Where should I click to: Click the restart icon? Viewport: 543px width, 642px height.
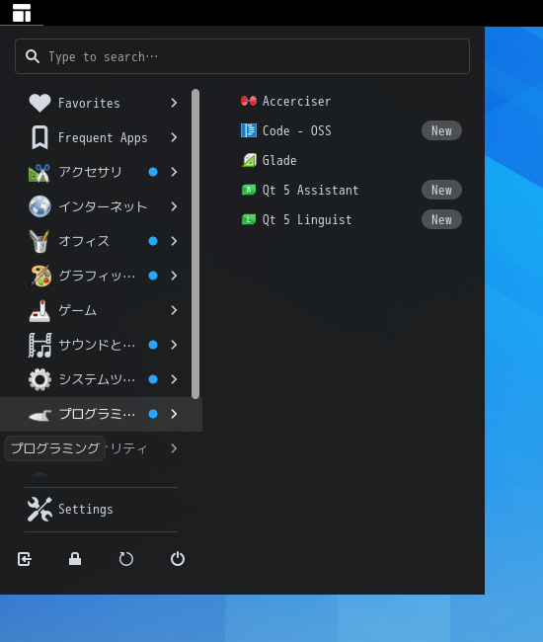point(126,559)
